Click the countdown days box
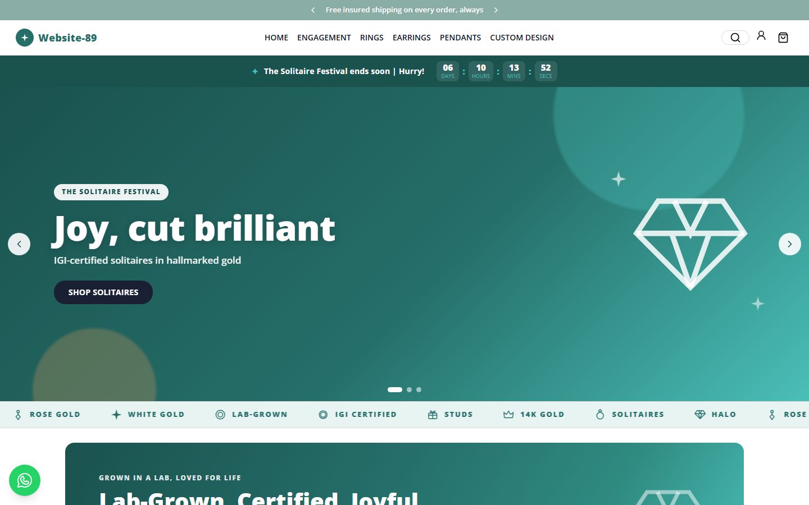Screen dimensions: 809x505 [x=448, y=71]
